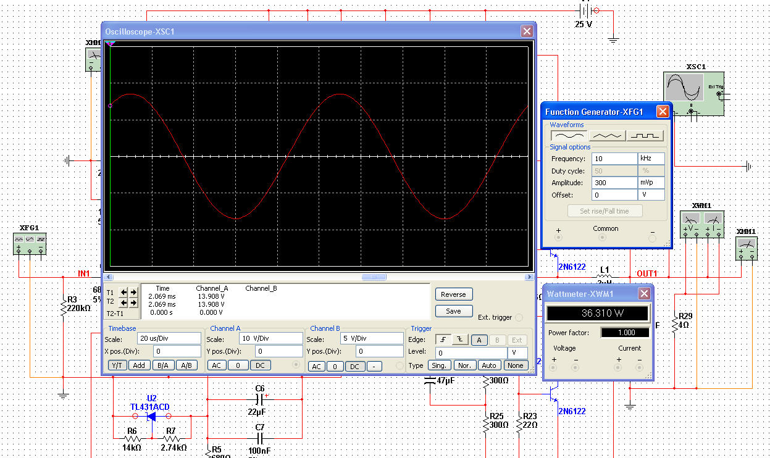This screenshot has width=770, height=458.
Task: Set trigger source to channel A
Action: pos(479,339)
